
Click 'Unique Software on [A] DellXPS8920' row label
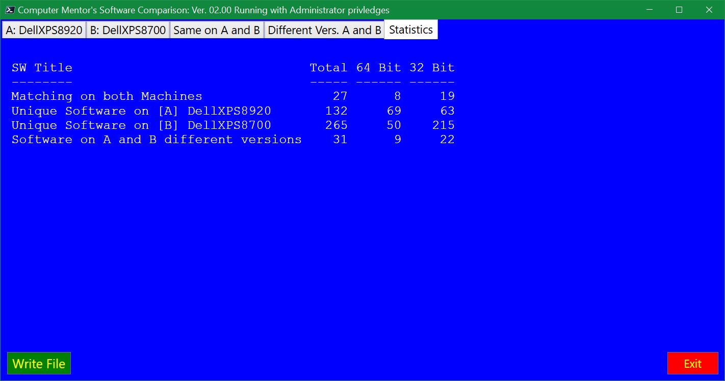(141, 111)
